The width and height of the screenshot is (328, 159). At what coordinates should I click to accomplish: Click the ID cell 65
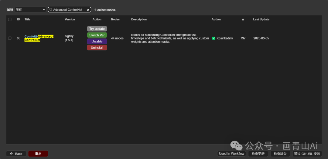tap(19, 38)
